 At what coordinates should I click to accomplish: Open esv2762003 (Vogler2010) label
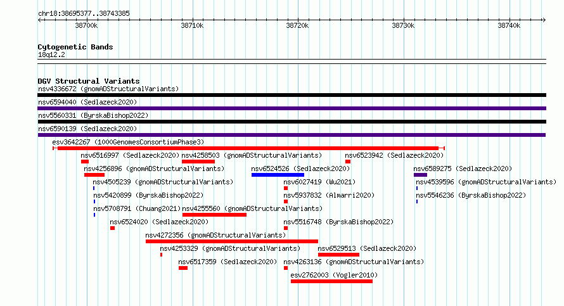pyautogui.click(x=334, y=275)
